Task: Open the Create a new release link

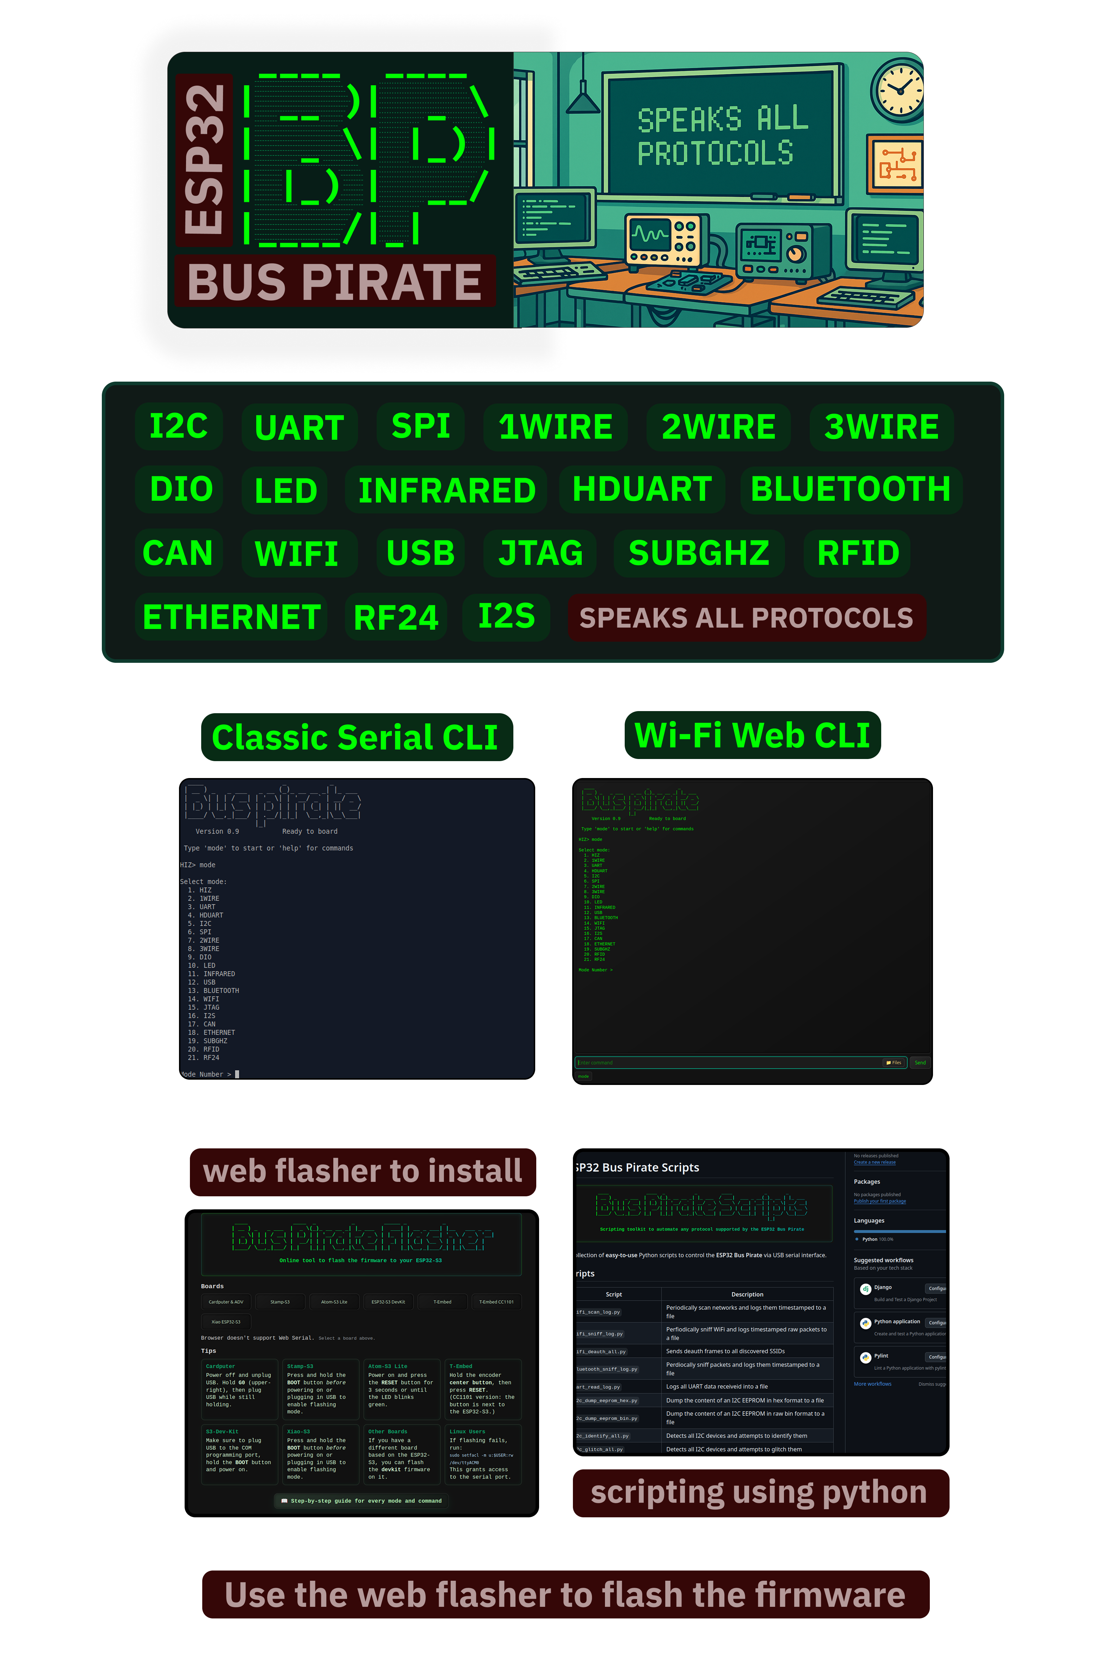Action: point(875,1162)
